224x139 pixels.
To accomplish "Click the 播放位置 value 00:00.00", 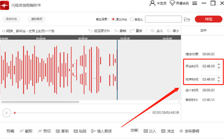I will (209, 54).
